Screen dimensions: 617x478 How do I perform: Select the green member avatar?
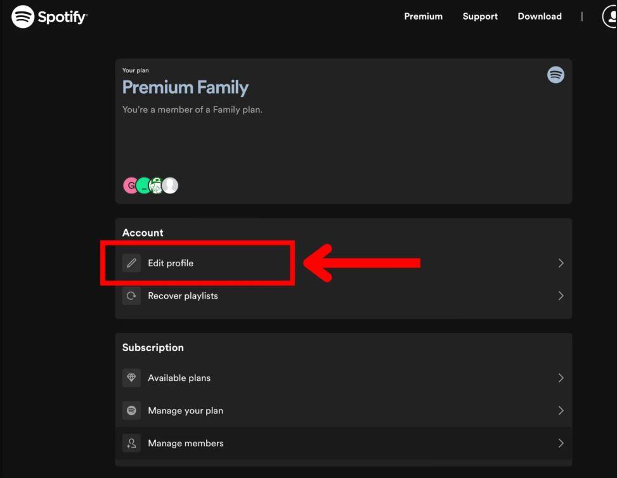pyautogui.click(x=143, y=185)
